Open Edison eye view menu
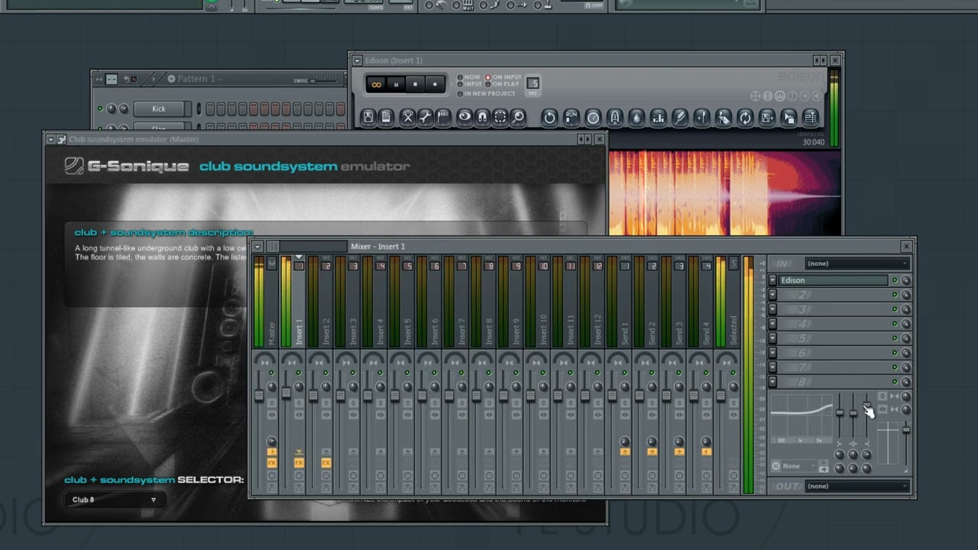The height and width of the screenshot is (550, 978). [x=465, y=118]
